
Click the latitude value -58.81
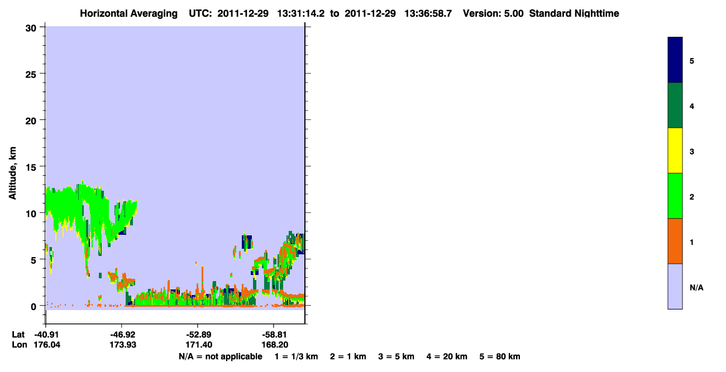click(x=274, y=335)
